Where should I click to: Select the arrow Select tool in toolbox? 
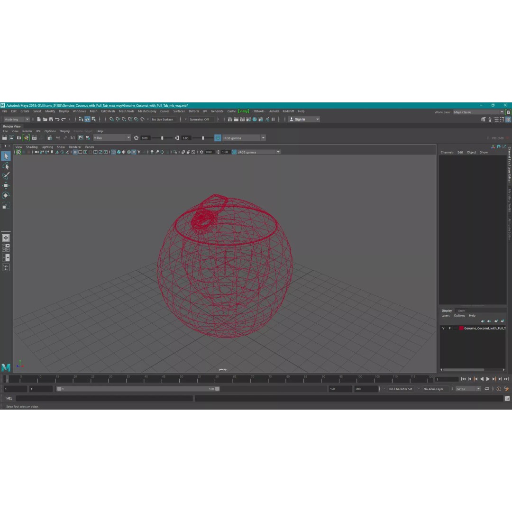point(6,156)
